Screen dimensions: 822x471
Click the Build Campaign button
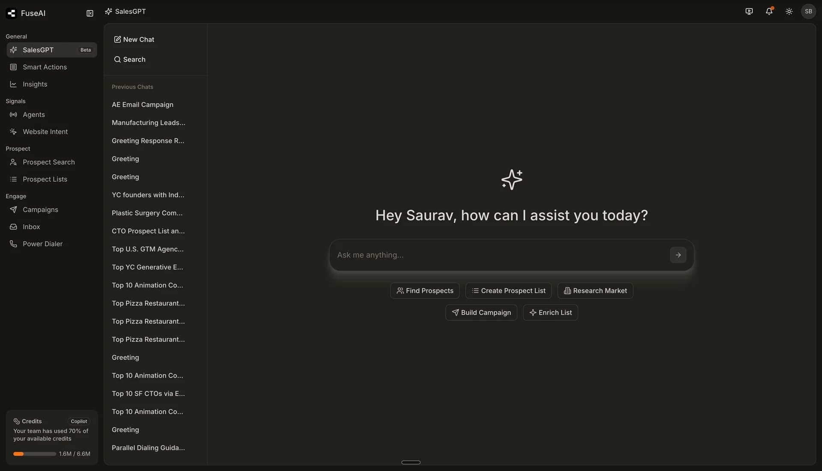(x=481, y=312)
